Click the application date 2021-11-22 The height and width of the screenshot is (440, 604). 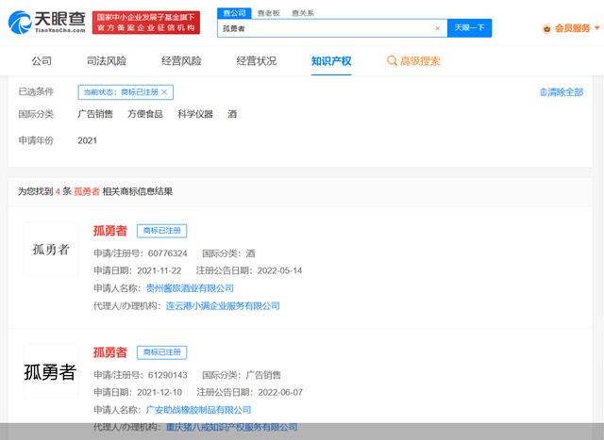pos(159,270)
